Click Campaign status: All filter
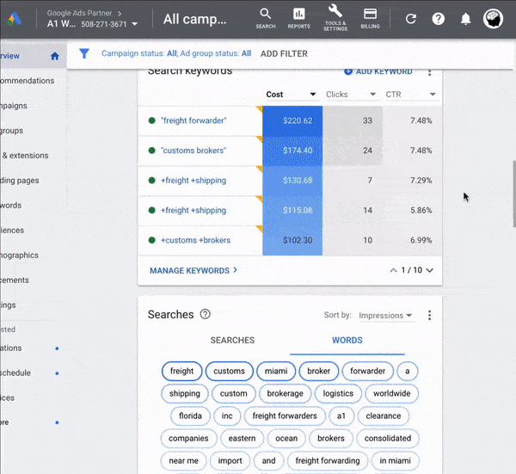Image resolution: width=516 pixels, height=474 pixels. [x=139, y=53]
